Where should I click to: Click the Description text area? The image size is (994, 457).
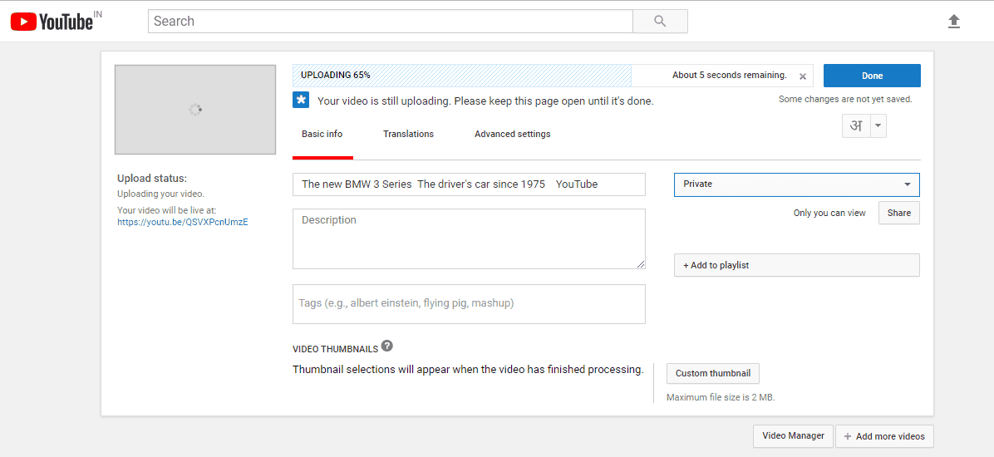[x=469, y=239]
